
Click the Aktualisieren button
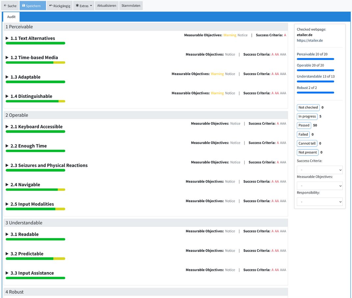point(107,6)
